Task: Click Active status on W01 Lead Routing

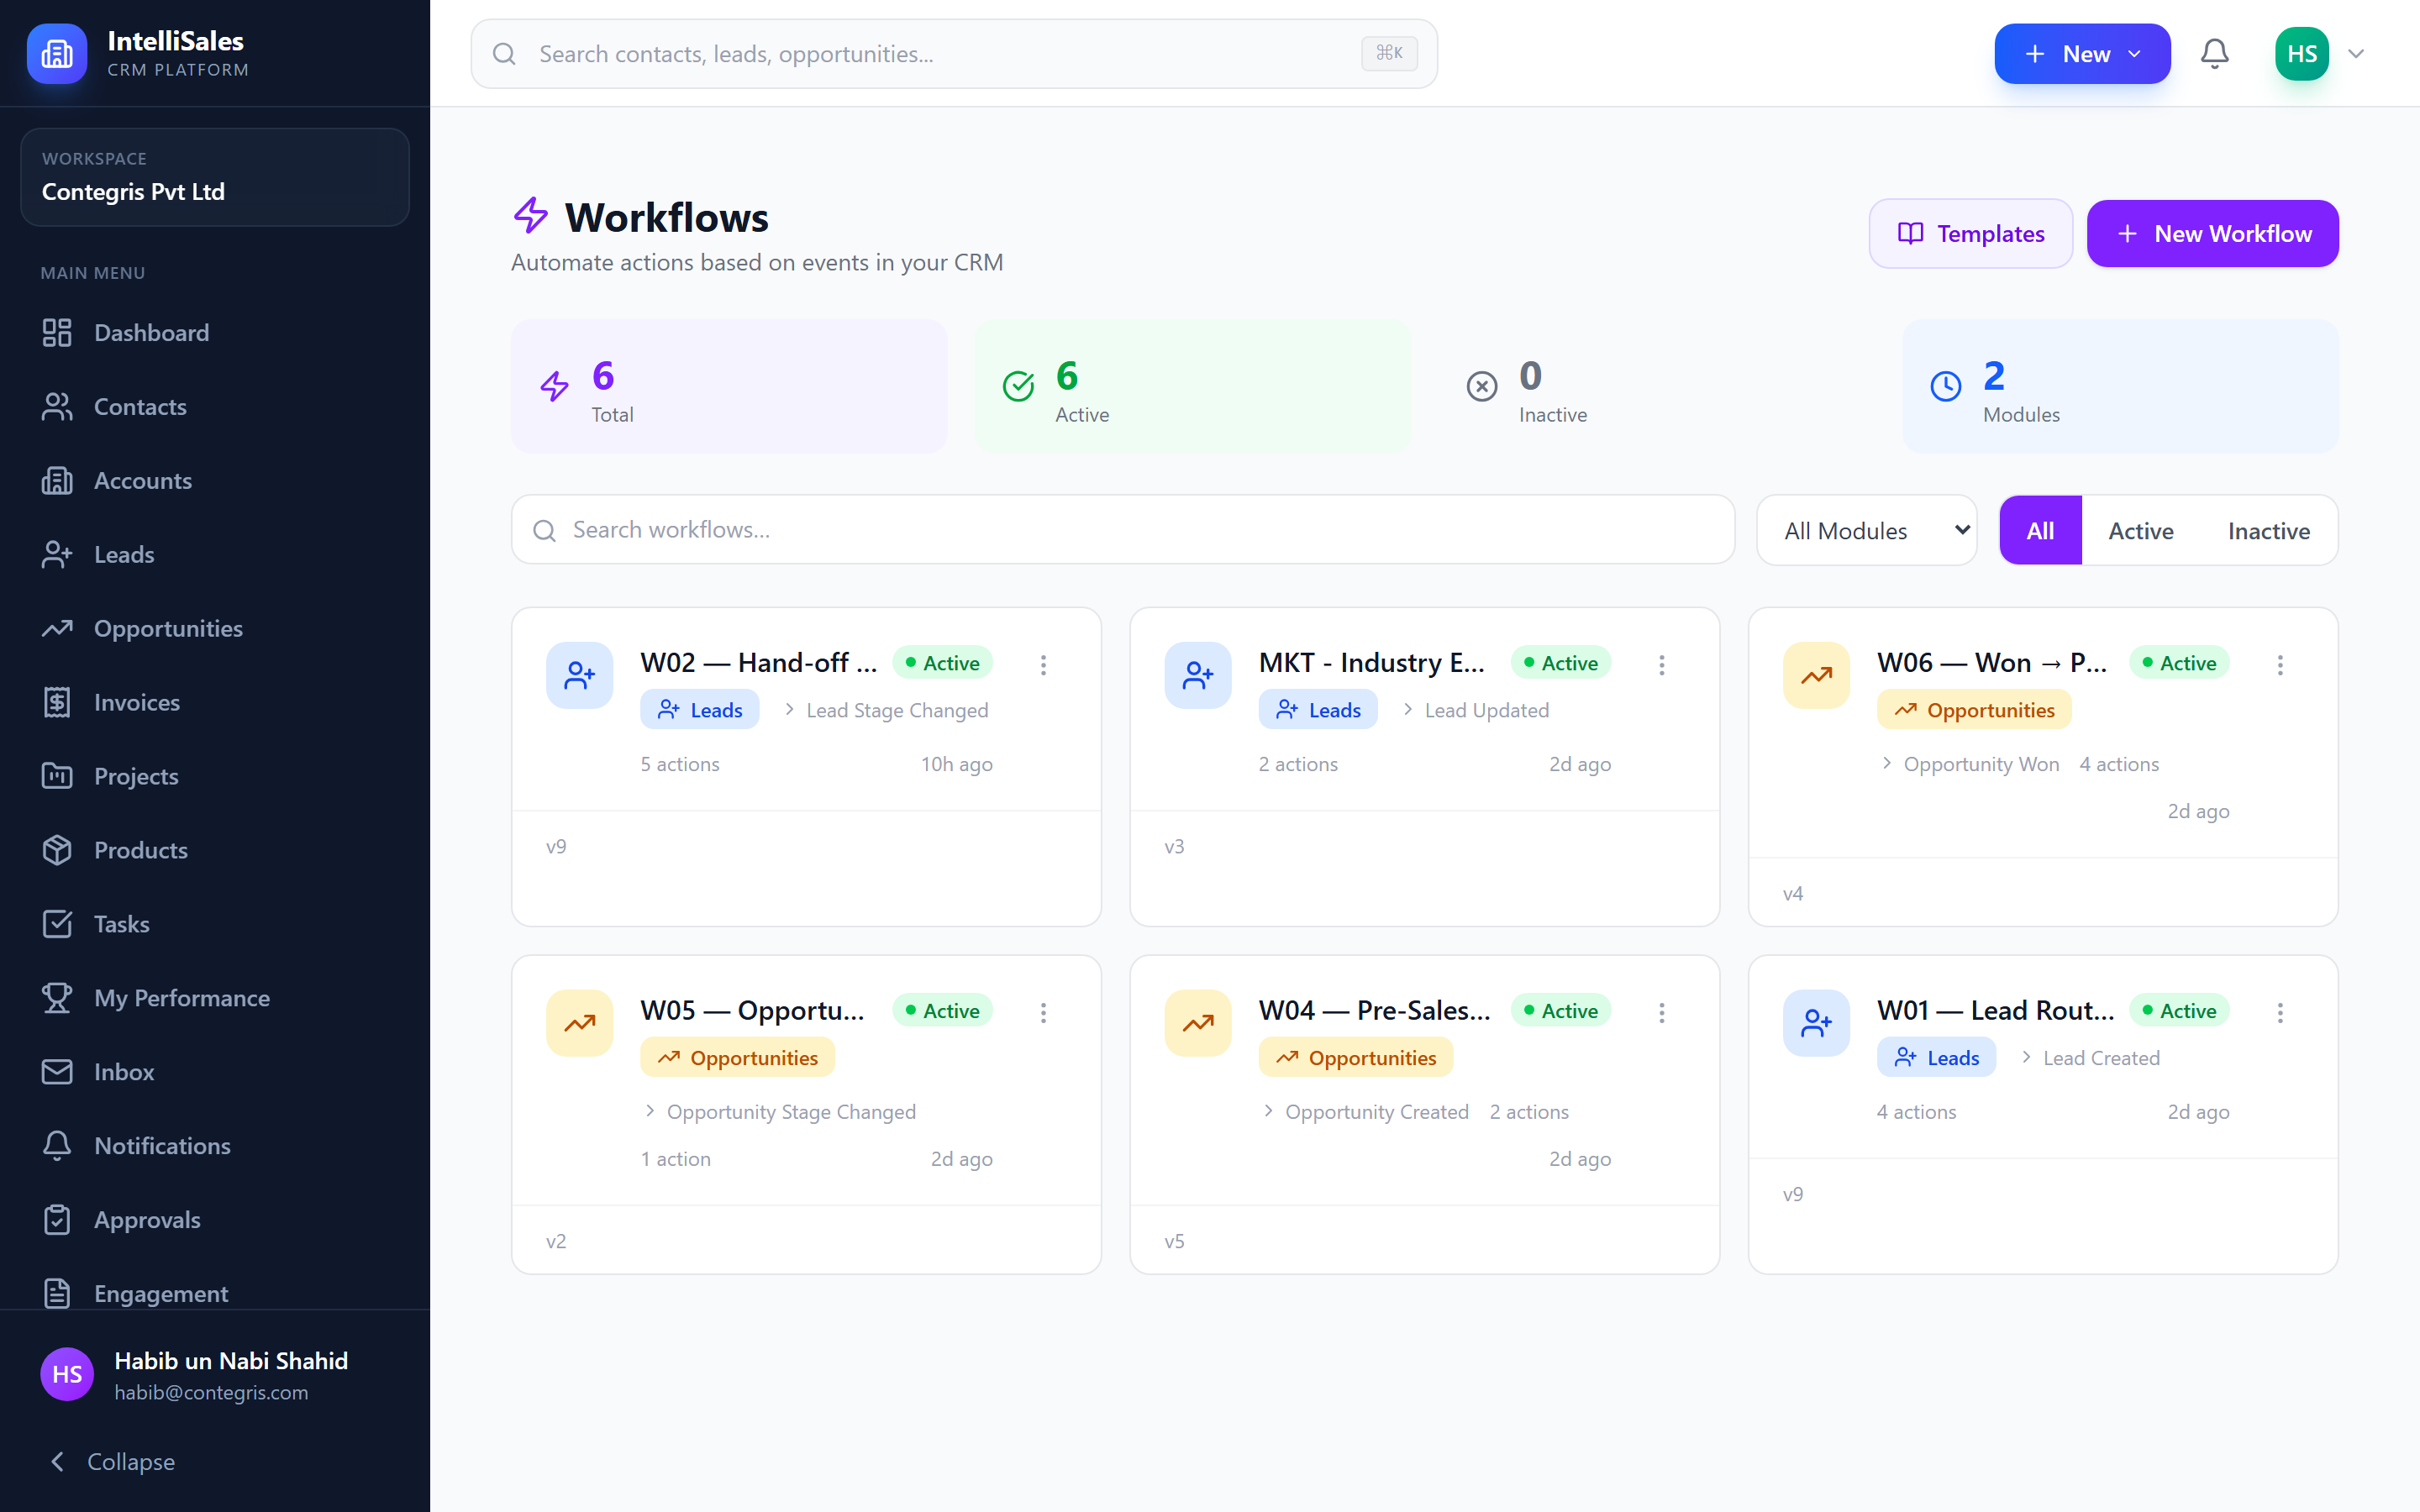Action: [2179, 1011]
